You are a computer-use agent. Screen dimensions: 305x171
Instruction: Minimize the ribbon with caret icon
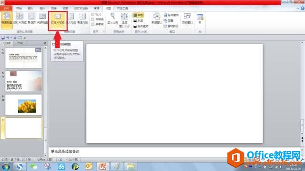point(297,9)
